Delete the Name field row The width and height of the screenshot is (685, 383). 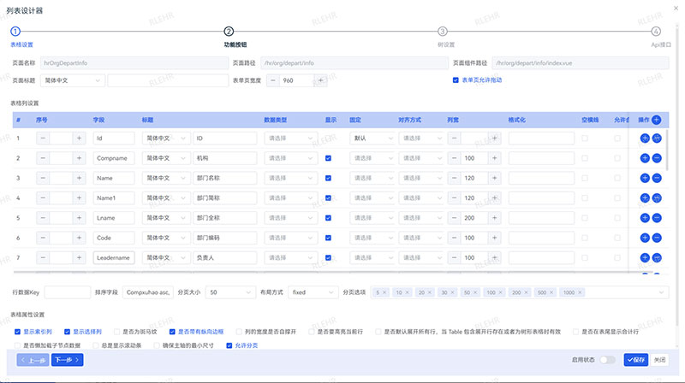(657, 178)
